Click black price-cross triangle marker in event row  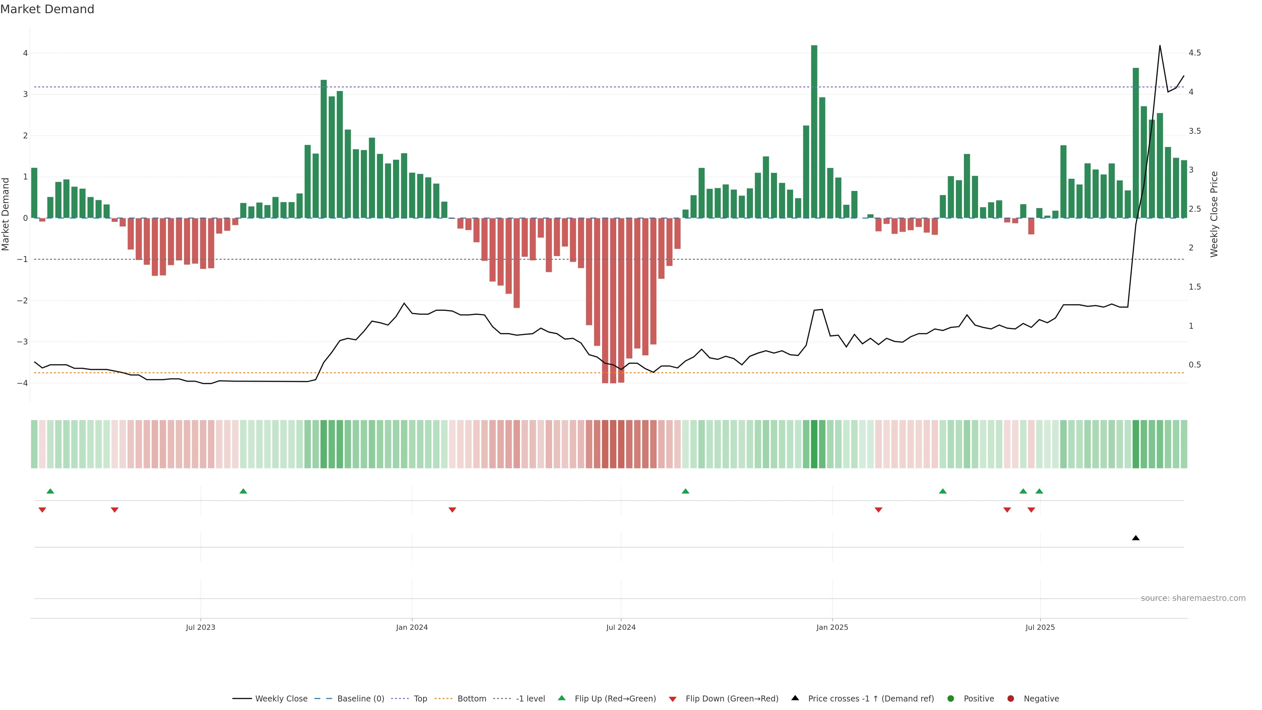click(1135, 538)
